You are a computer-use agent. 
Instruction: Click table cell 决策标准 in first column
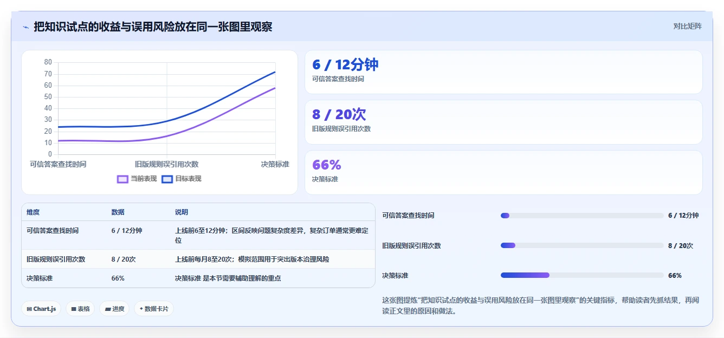pos(40,278)
